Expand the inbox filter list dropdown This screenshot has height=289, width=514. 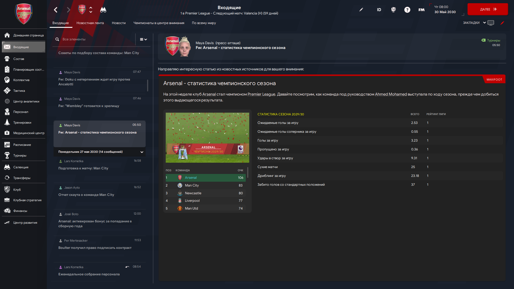point(143,39)
